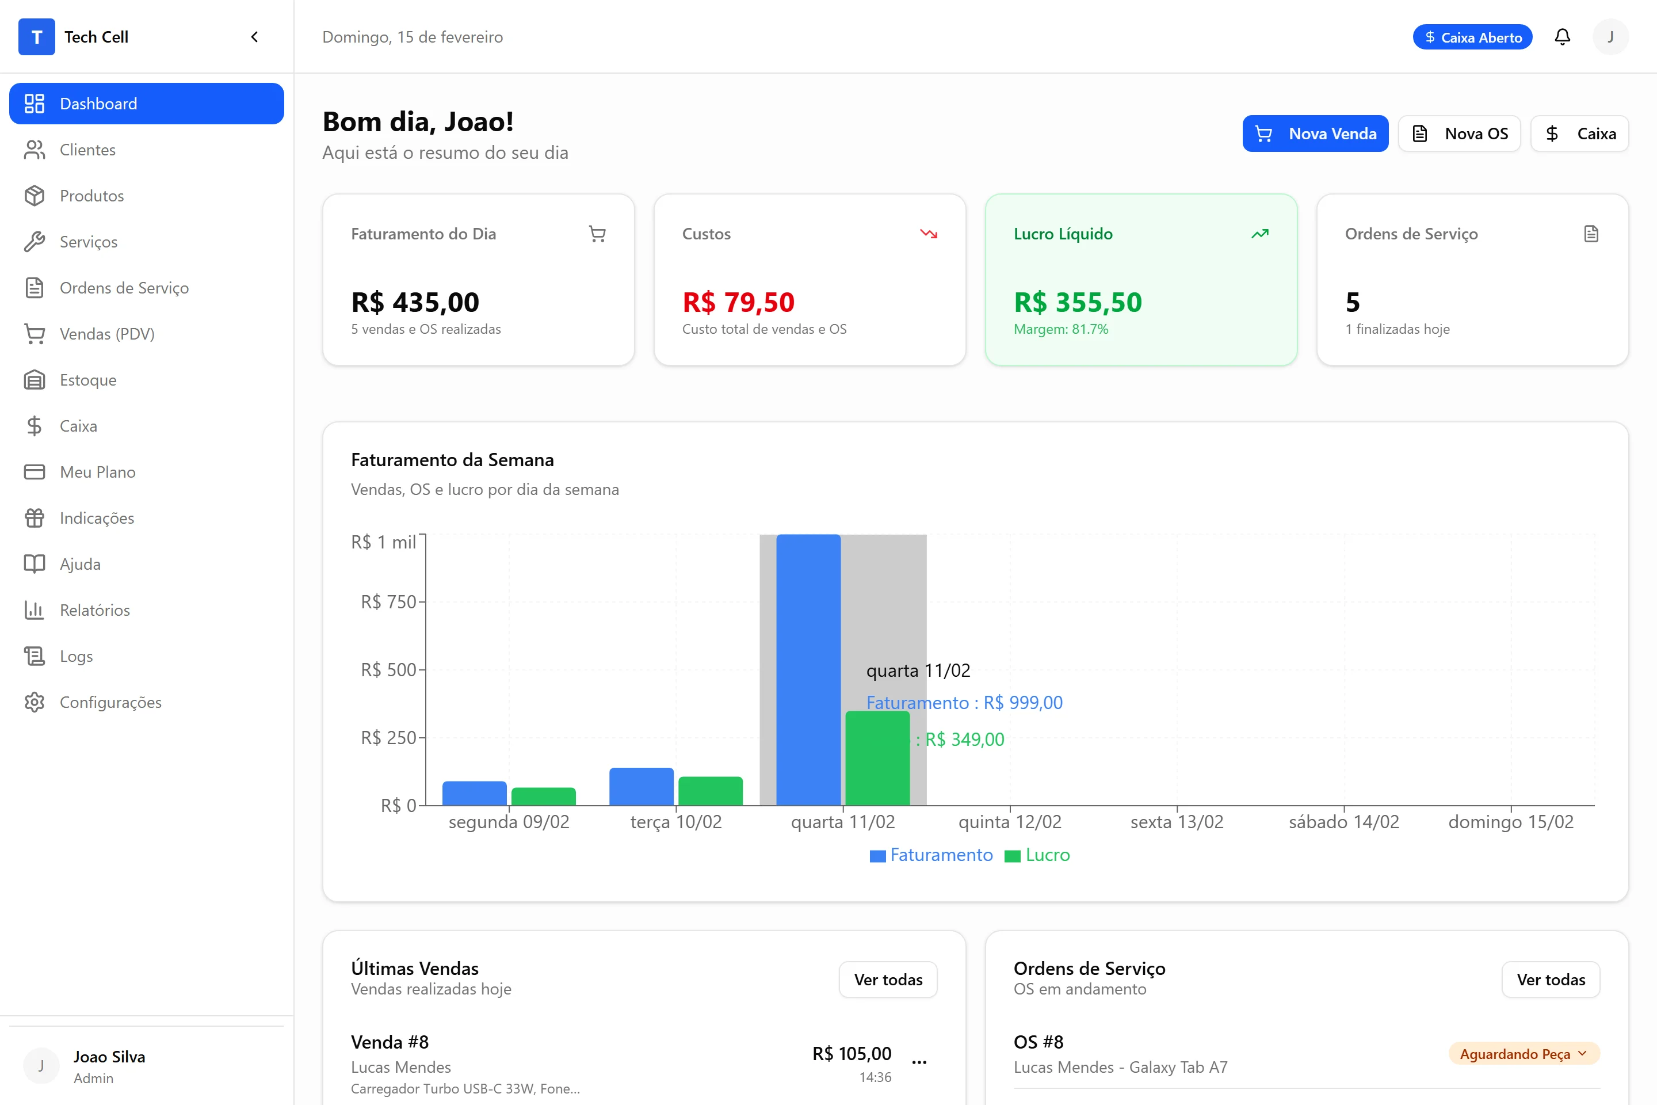The image size is (1657, 1105).
Task: Open Vendas (PDV) from sidebar
Action: tap(106, 334)
